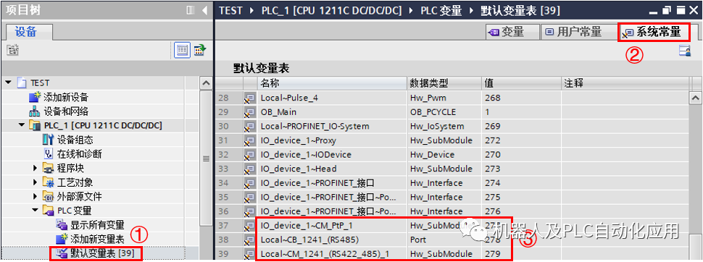Click the table settings icon under 系统常量
This screenshot has height=262, width=703.
pyautogui.click(x=685, y=51)
